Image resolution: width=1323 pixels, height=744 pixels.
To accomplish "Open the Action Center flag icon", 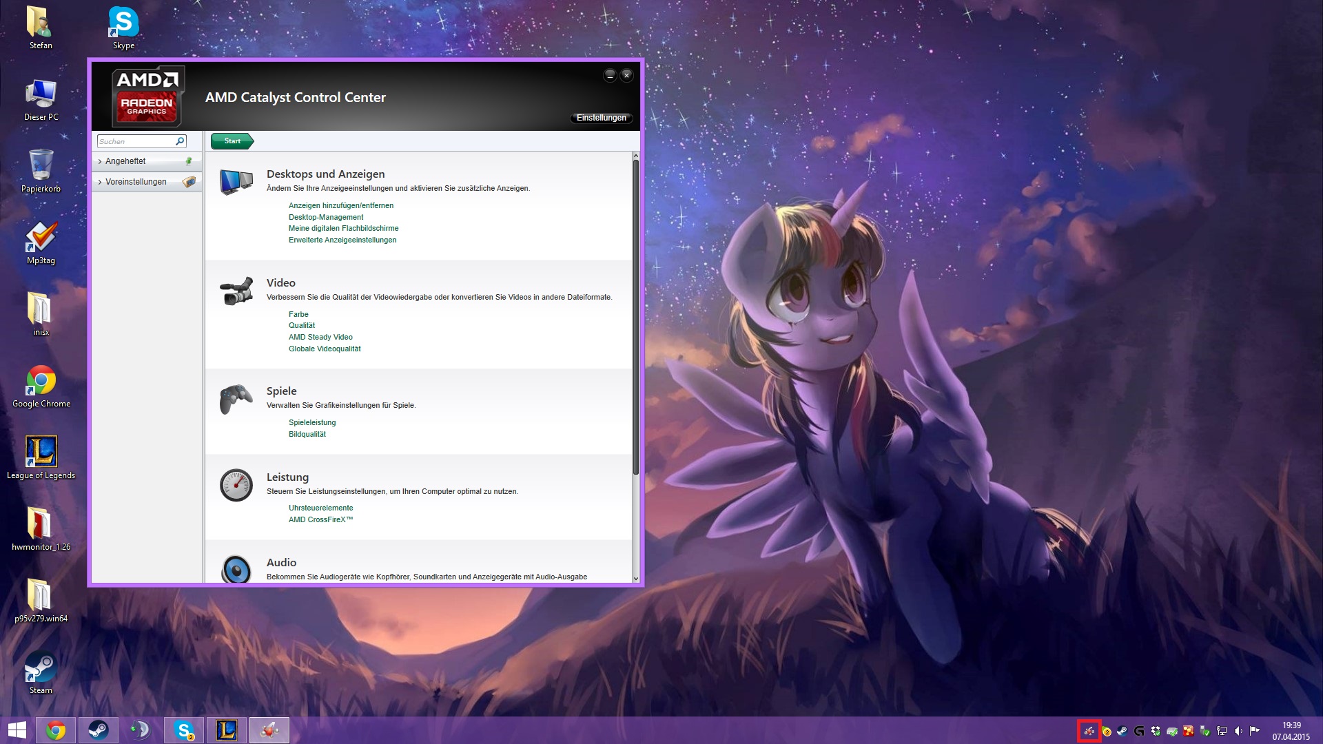I will click(x=1255, y=731).
